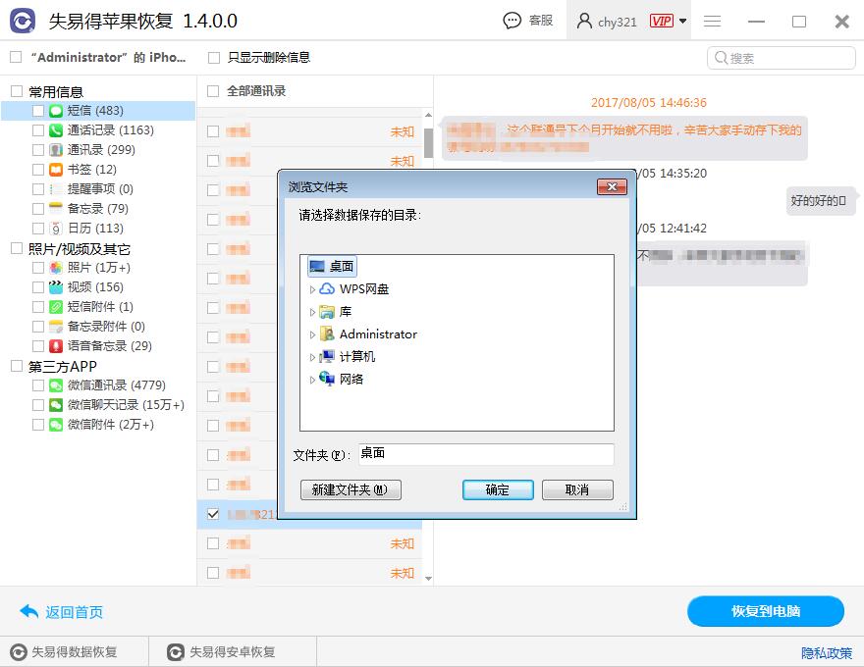Click 确定 to confirm folder
Image resolution: width=864 pixels, height=667 pixels.
(x=498, y=489)
